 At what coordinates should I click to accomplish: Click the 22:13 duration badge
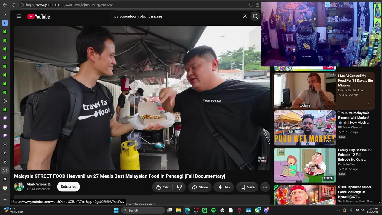(x=330, y=141)
